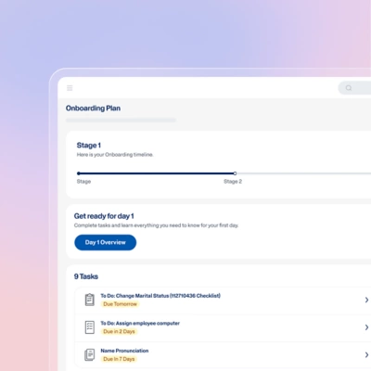The height and width of the screenshot is (371, 371).
Task: Click 'Here is your Onboarding timeline' text
Action: click(x=115, y=155)
